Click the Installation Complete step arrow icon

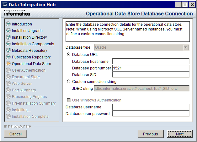pos(8,116)
